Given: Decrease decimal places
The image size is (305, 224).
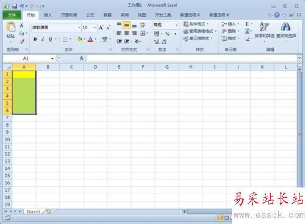Looking at the screenshot, I should pos(164,41).
